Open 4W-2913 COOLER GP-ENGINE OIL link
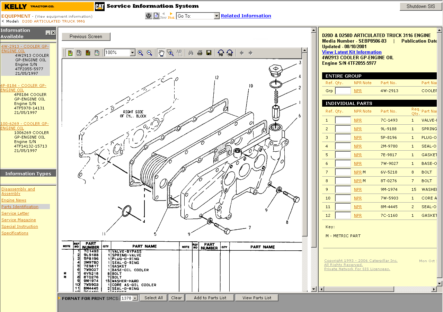 25,48
